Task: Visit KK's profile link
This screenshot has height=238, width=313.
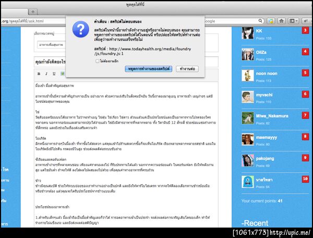Action: coord(259,31)
